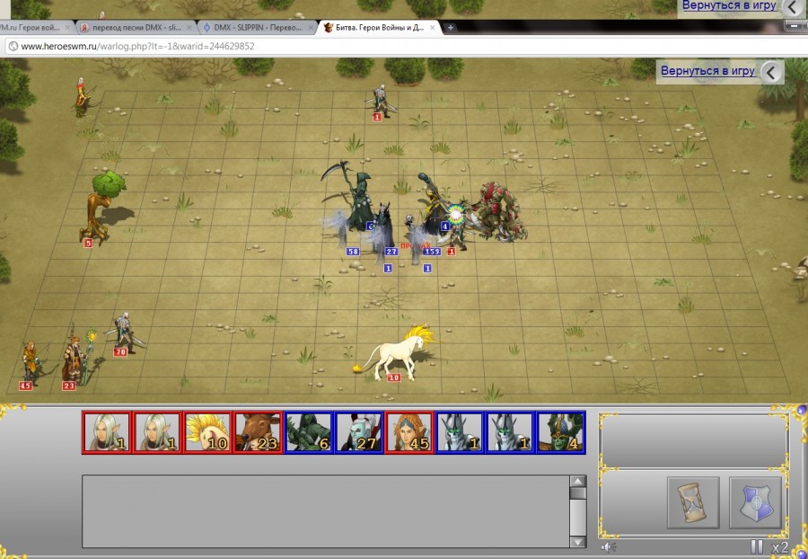Click the large red monster on the battlefield
Viewport: 808px width, 559px height.
pyautogui.click(x=497, y=211)
